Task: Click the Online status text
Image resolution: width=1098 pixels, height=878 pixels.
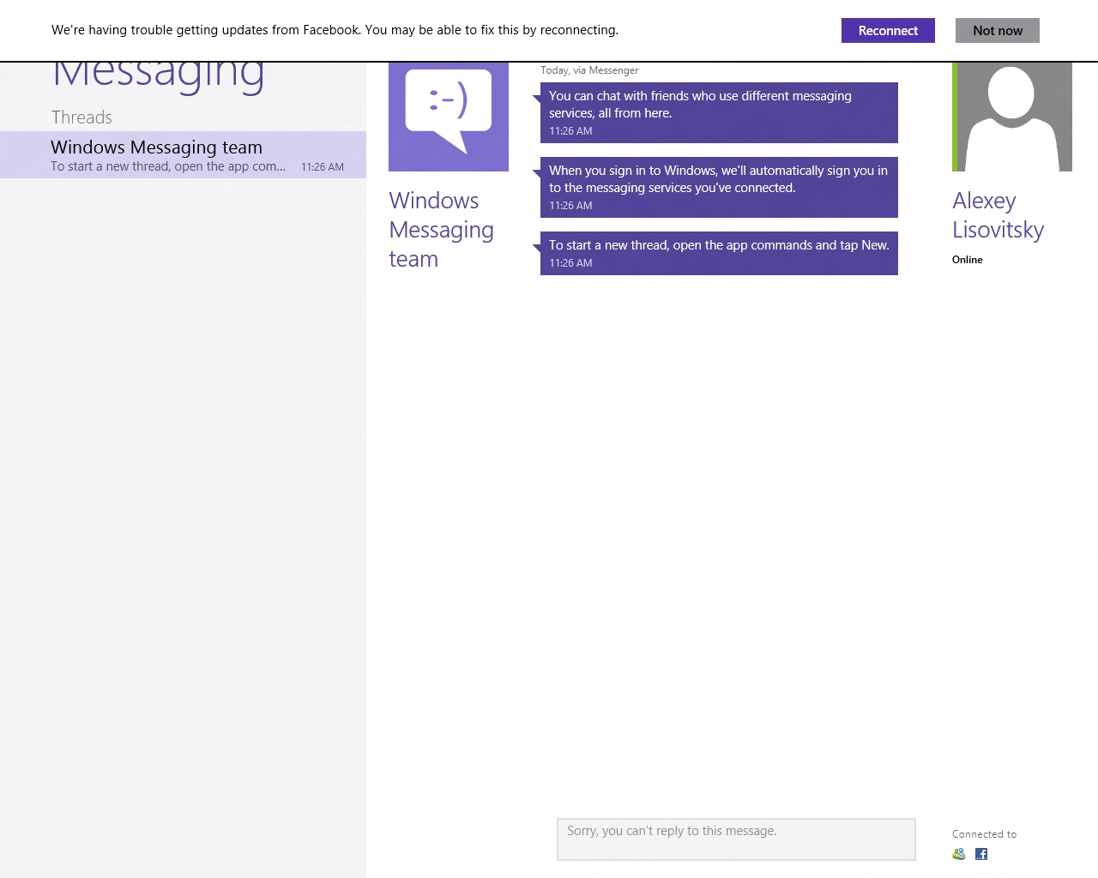Action: [968, 260]
